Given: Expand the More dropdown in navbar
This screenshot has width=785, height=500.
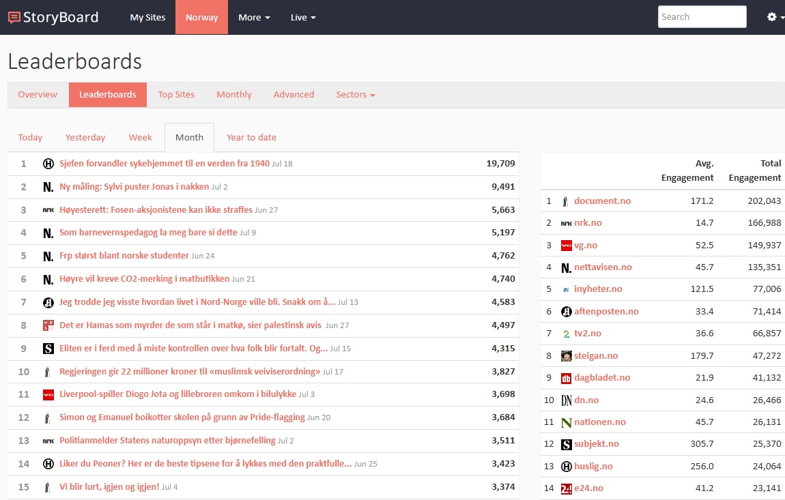Looking at the screenshot, I should click(x=254, y=17).
